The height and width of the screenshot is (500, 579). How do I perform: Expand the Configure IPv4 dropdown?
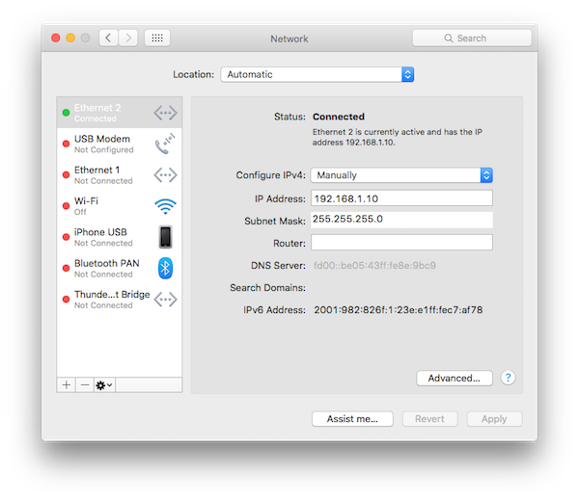[401, 175]
